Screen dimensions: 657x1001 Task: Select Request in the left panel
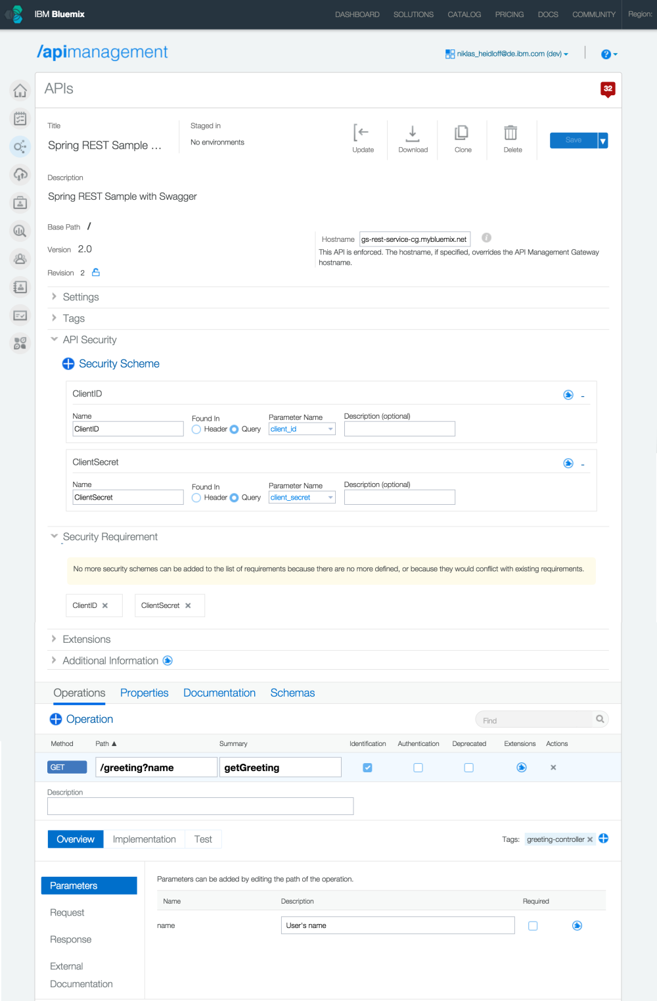[67, 912]
